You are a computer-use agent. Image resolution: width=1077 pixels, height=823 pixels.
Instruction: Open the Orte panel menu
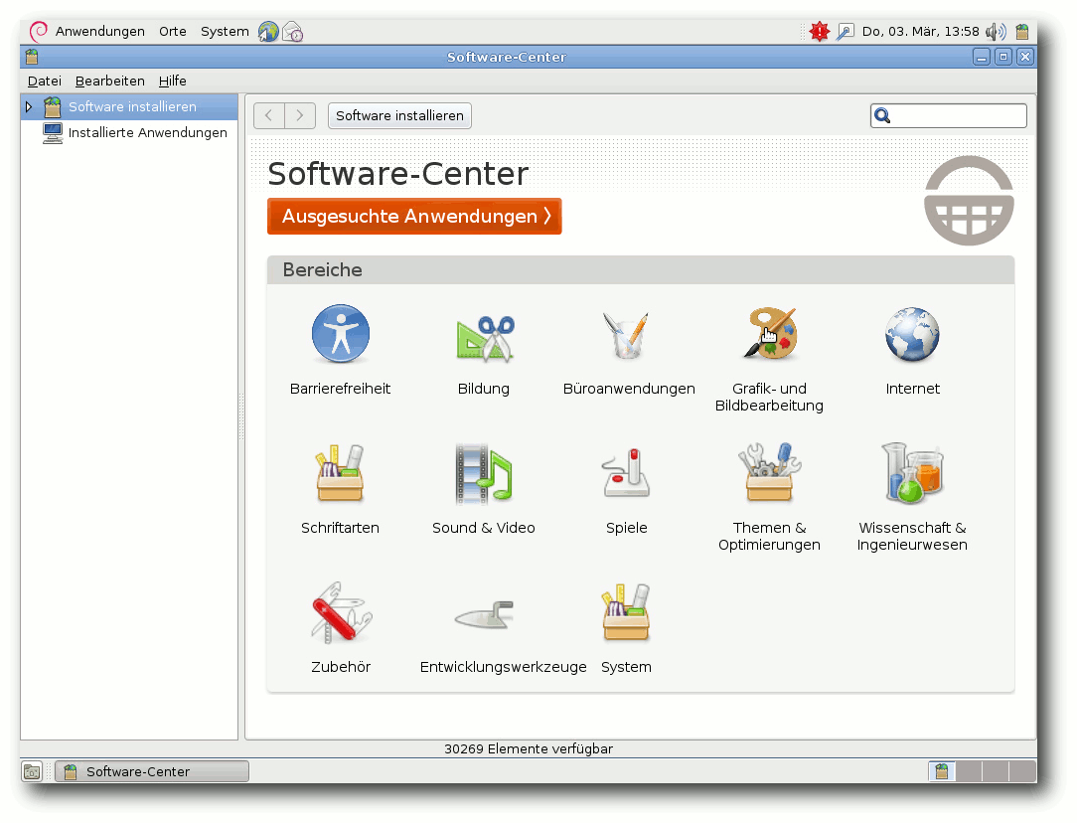click(x=173, y=32)
